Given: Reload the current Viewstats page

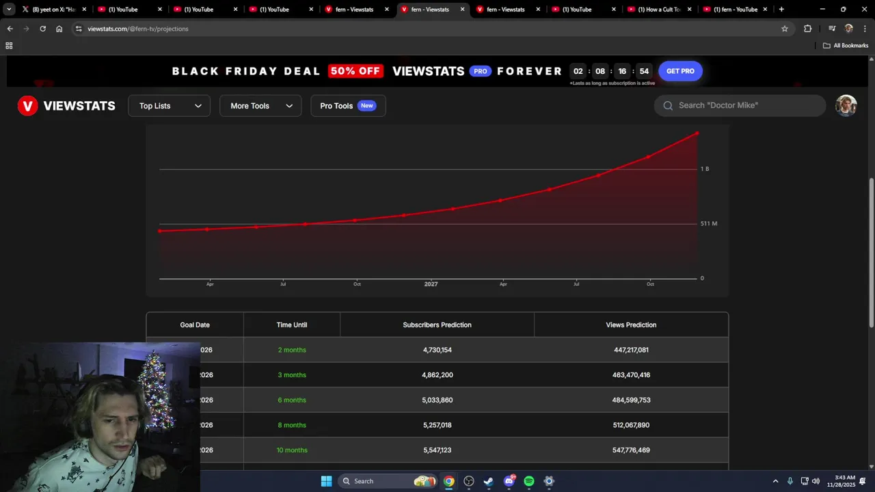Looking at the screenshot, I should [x=42, y=29].
